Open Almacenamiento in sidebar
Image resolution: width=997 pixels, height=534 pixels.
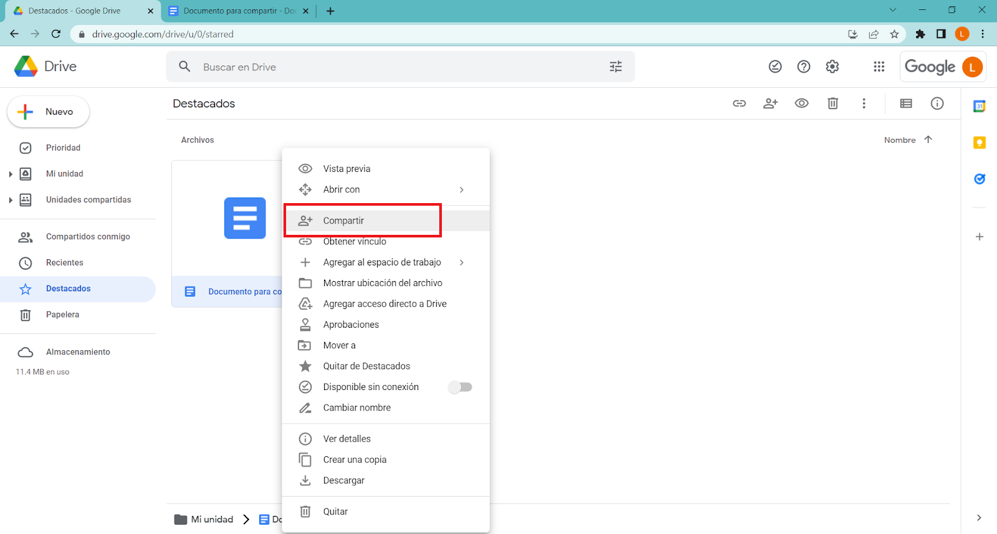point(78,352)
